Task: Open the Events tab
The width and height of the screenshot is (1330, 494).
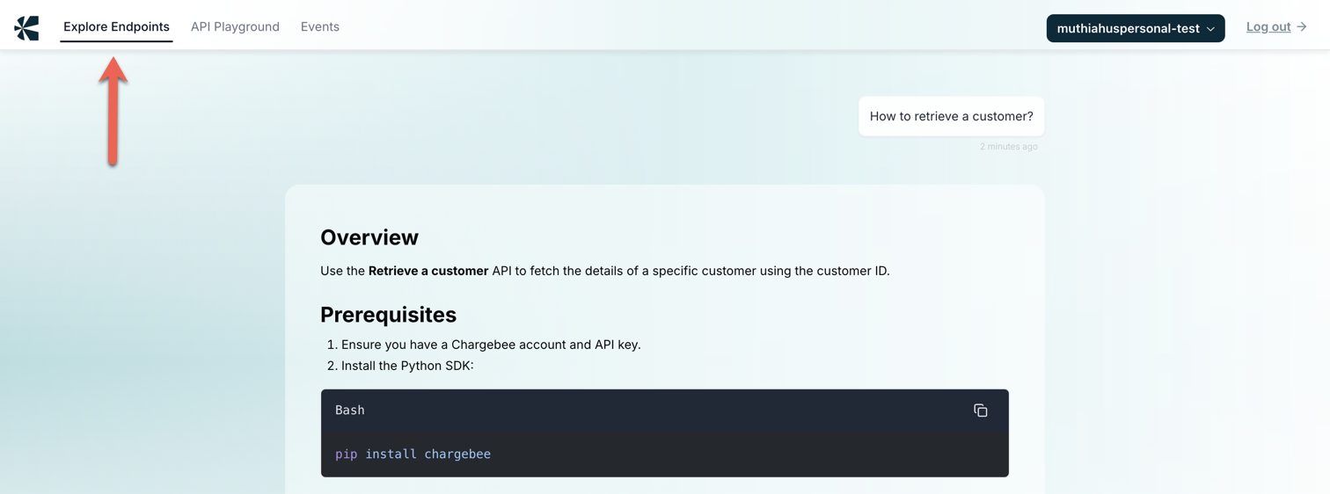Action: pos(320,27)
